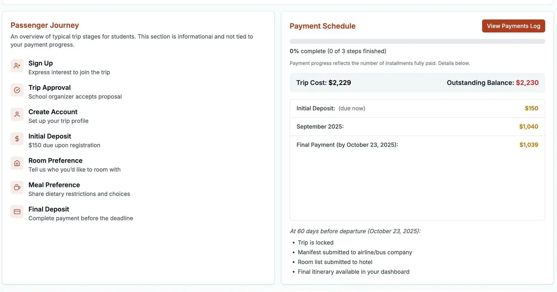
Task: Click the September 2025 installment row
Action: click(417, 127)
